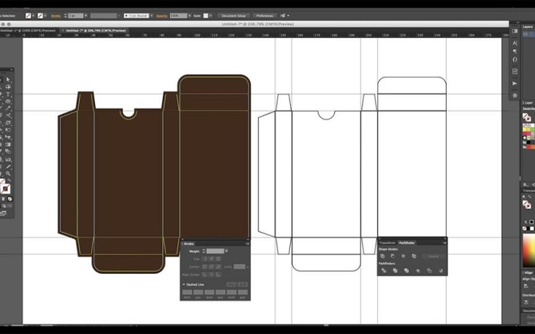Image resolution: width=535 pixels, height=334 pixels.
Task: Click the Unite shape mode icon in Pathfinder
Action: pos(383,256)
